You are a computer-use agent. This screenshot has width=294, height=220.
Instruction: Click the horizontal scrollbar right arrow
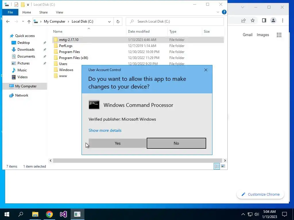pos(225,160)
